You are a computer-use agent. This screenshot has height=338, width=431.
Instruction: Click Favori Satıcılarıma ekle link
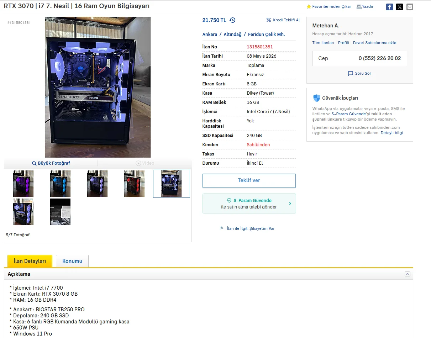(x=374, y=43)
